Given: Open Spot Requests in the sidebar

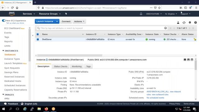Looking at the screenshot, I should pos(12,68).
